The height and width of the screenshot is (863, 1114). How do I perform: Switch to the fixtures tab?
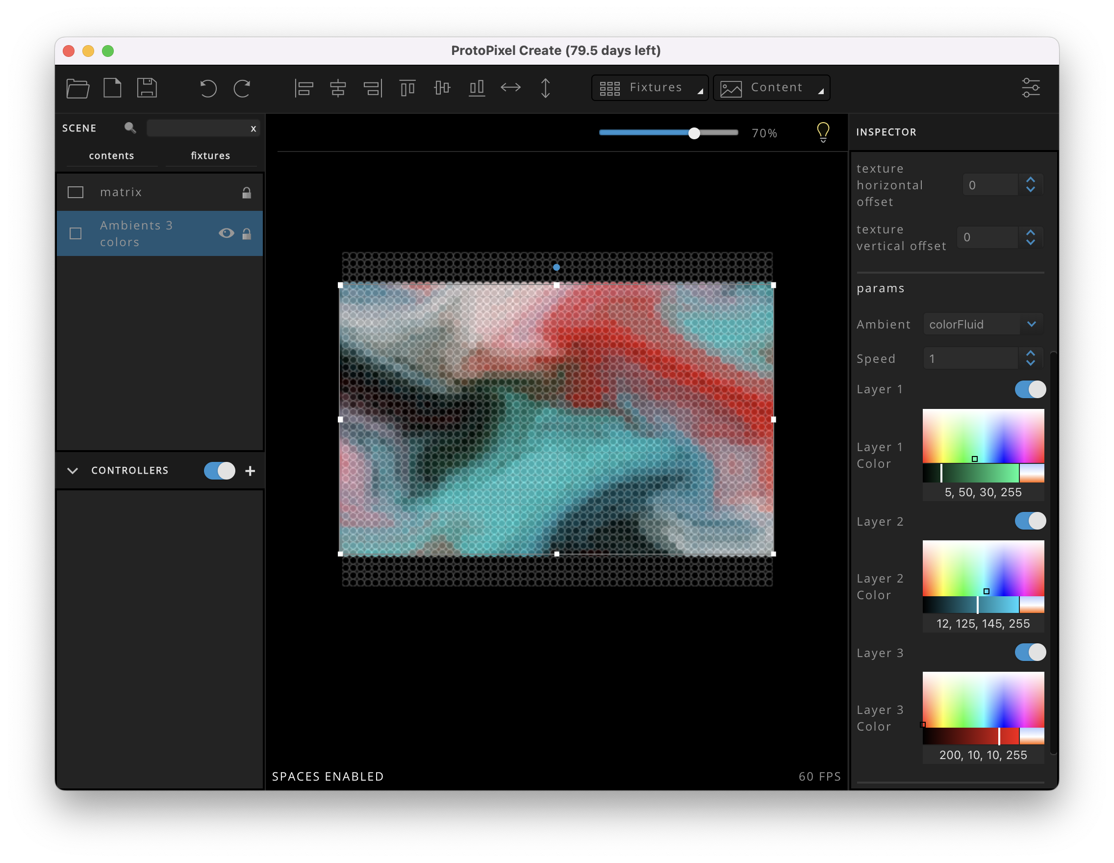pos(210,155)
